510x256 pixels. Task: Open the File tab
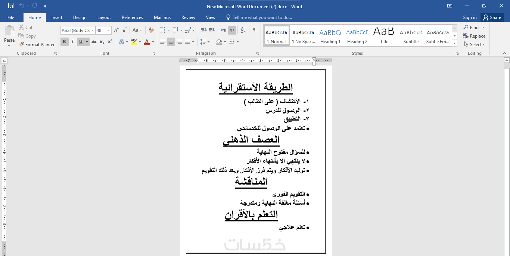(11, 17)
